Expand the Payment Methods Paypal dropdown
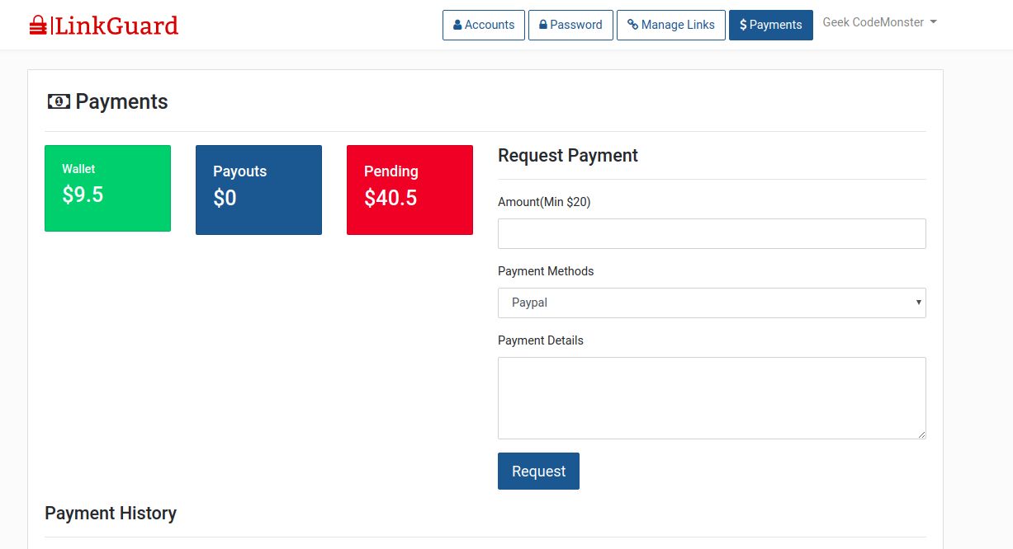This screenshot has height=549, width=1013. tap(711, 303)
